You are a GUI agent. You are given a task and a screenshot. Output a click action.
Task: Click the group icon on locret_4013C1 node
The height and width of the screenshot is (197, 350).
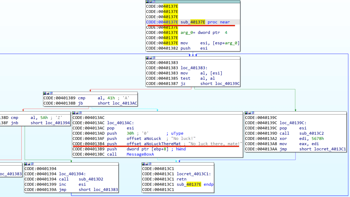[150, 164]
